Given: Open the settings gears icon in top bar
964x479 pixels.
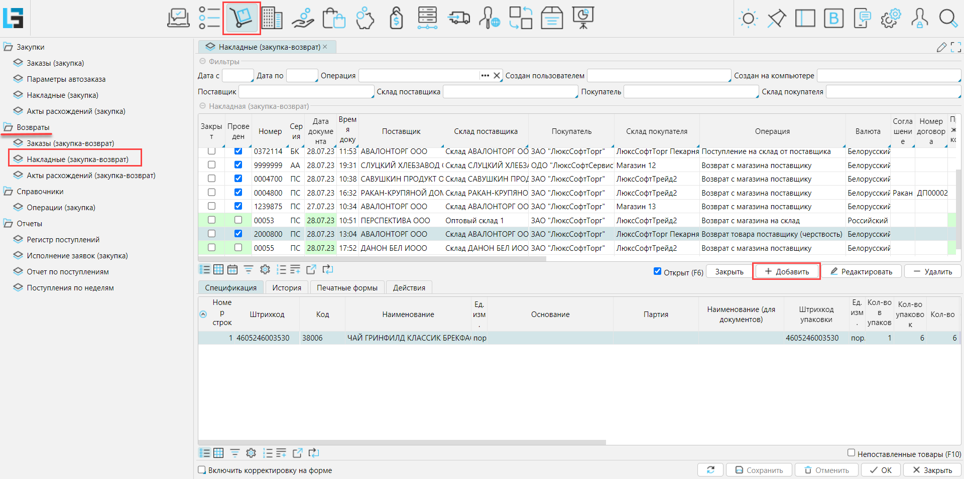Looking at the screenshot, I should [x=891, y=19].
